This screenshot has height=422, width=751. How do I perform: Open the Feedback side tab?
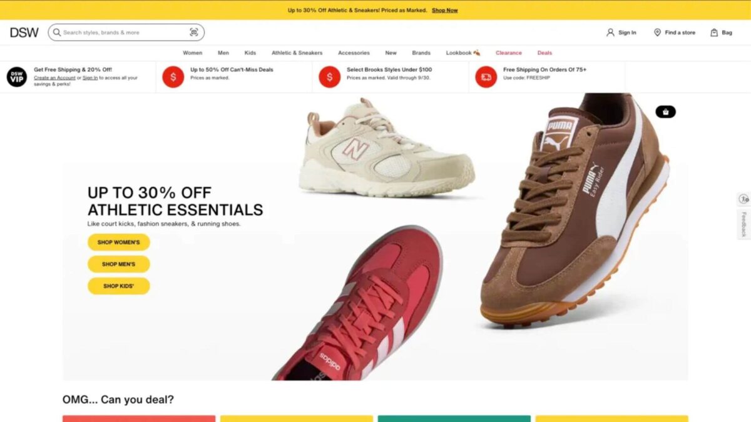pos(743,224)
